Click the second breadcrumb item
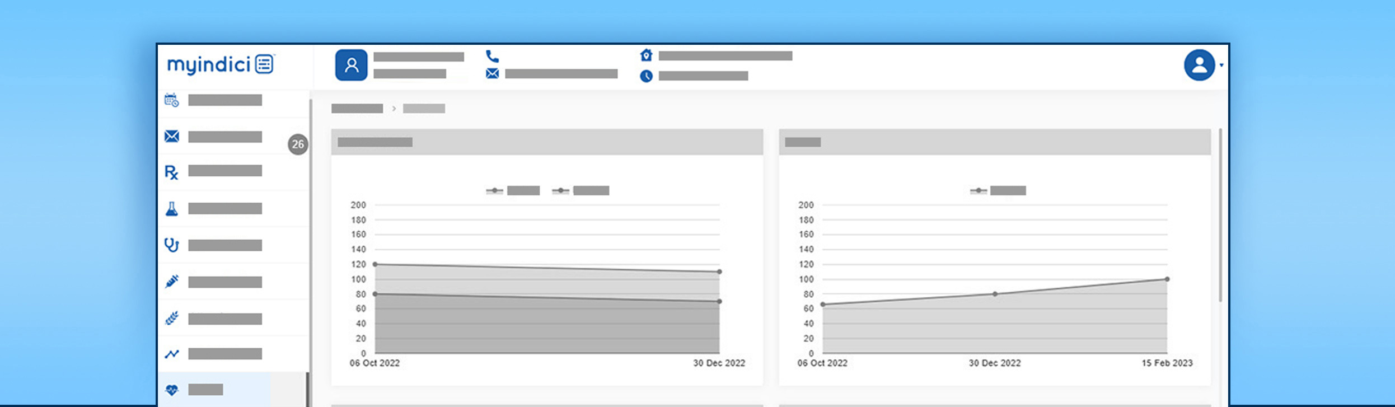 (424, 109)
